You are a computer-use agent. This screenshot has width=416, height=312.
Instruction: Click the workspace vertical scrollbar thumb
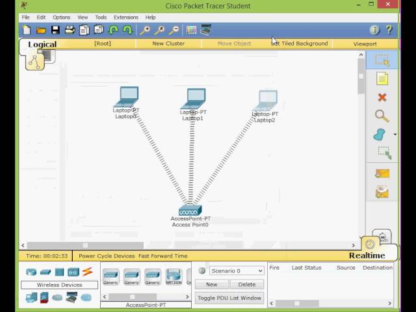pos(361,76)
